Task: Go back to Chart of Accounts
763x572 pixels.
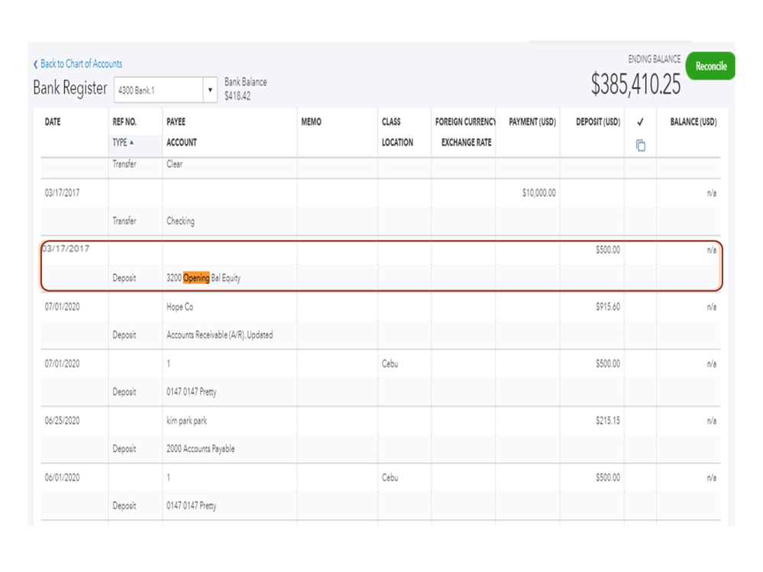Action: (x=81, y=64)
